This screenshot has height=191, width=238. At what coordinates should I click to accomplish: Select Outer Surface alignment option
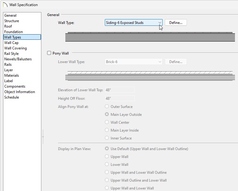(107, 106)
